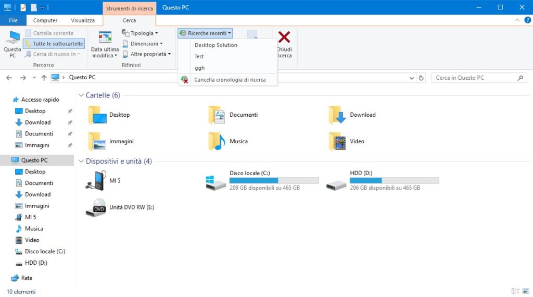Open the Unità DVD RW (E:) drive
Image resolution: width=533 pixels, height=297 pixels.
tap(96, 207)
